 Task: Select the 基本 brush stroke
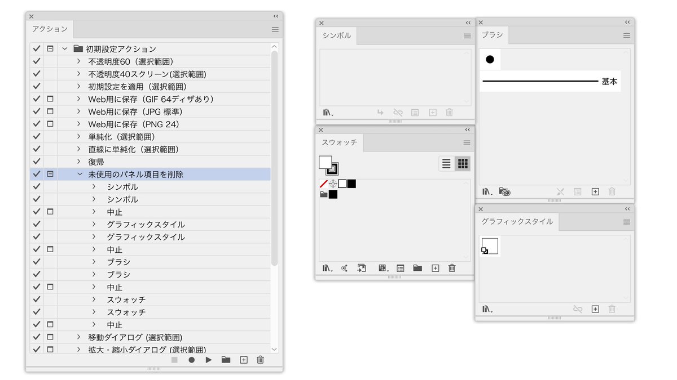[550, 82]
